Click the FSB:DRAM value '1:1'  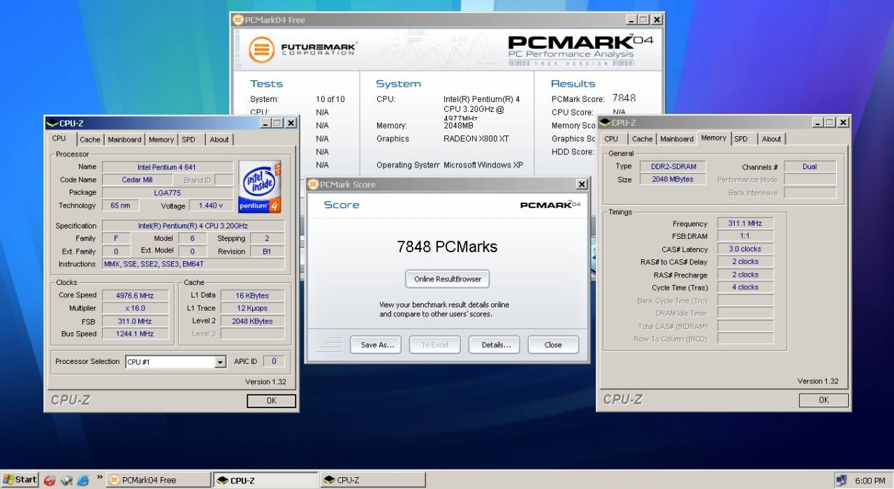[745, 236]
